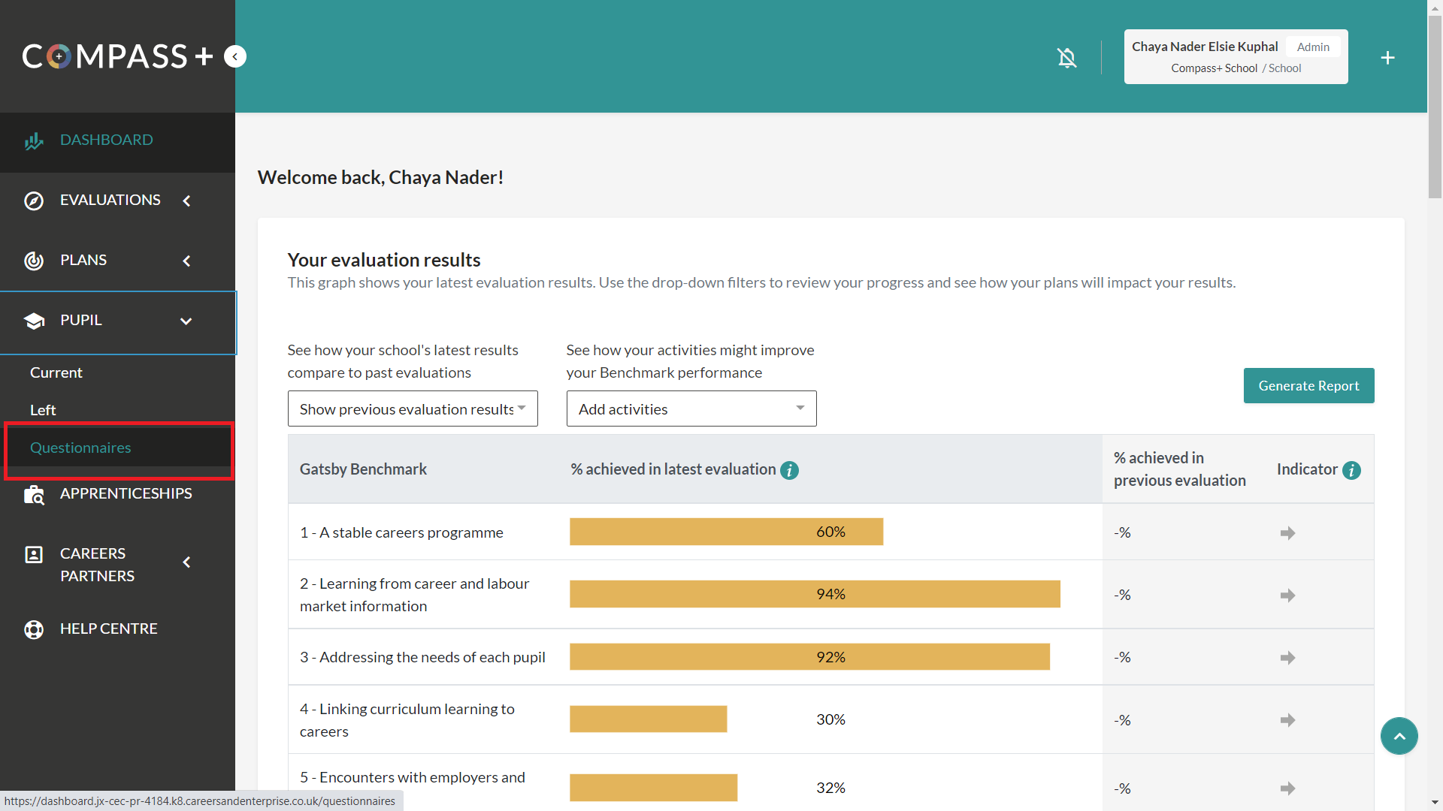This screenshot has height=811, width=1443.
Task: Click the Compass+ logo
Action: pos(118,56)
